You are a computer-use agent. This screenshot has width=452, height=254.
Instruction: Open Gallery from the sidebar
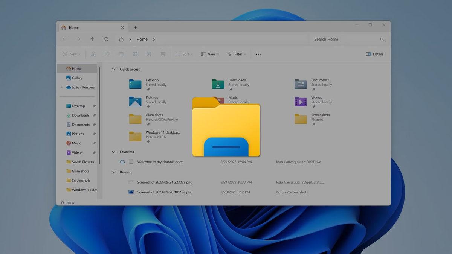pos(76,78)
